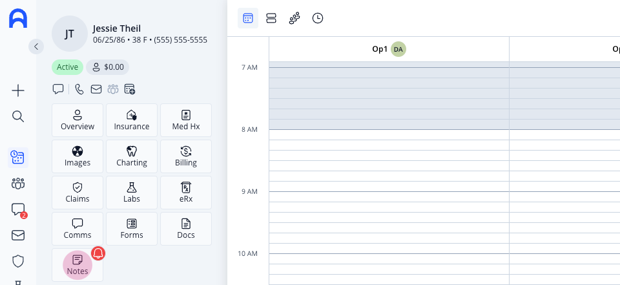Open the shield icon in the left sidebar
Screen dimensions: 620x285
(x=18, y=261)
